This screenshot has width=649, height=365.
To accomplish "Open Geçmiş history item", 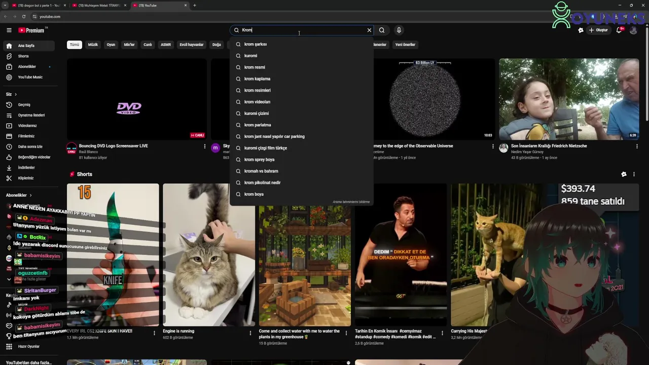I will click(28, 104).
